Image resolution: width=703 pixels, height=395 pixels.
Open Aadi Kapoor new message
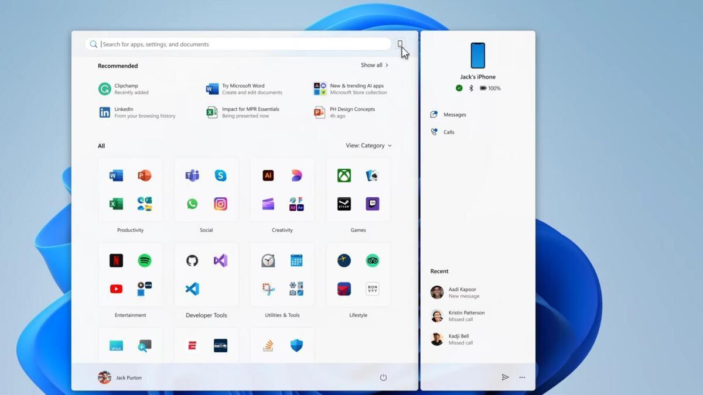pyautogui.click(x=454, y=293)
